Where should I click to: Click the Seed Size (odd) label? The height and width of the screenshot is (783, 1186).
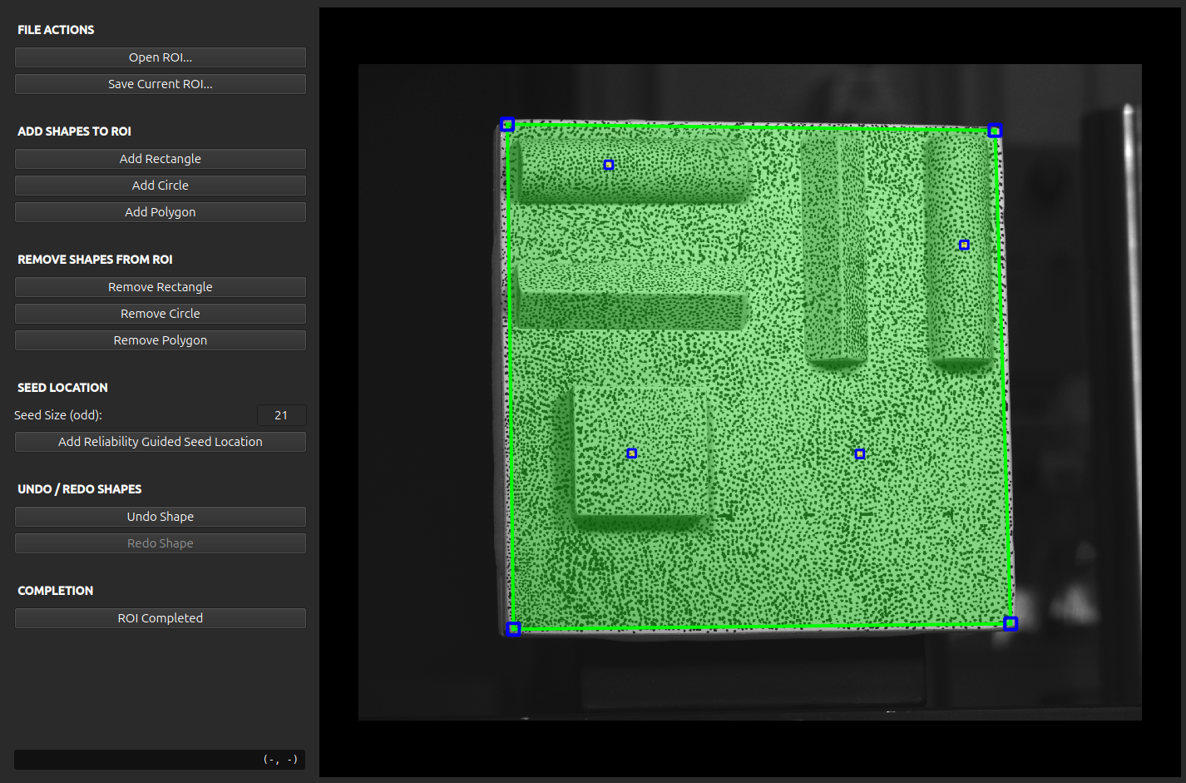58,415
